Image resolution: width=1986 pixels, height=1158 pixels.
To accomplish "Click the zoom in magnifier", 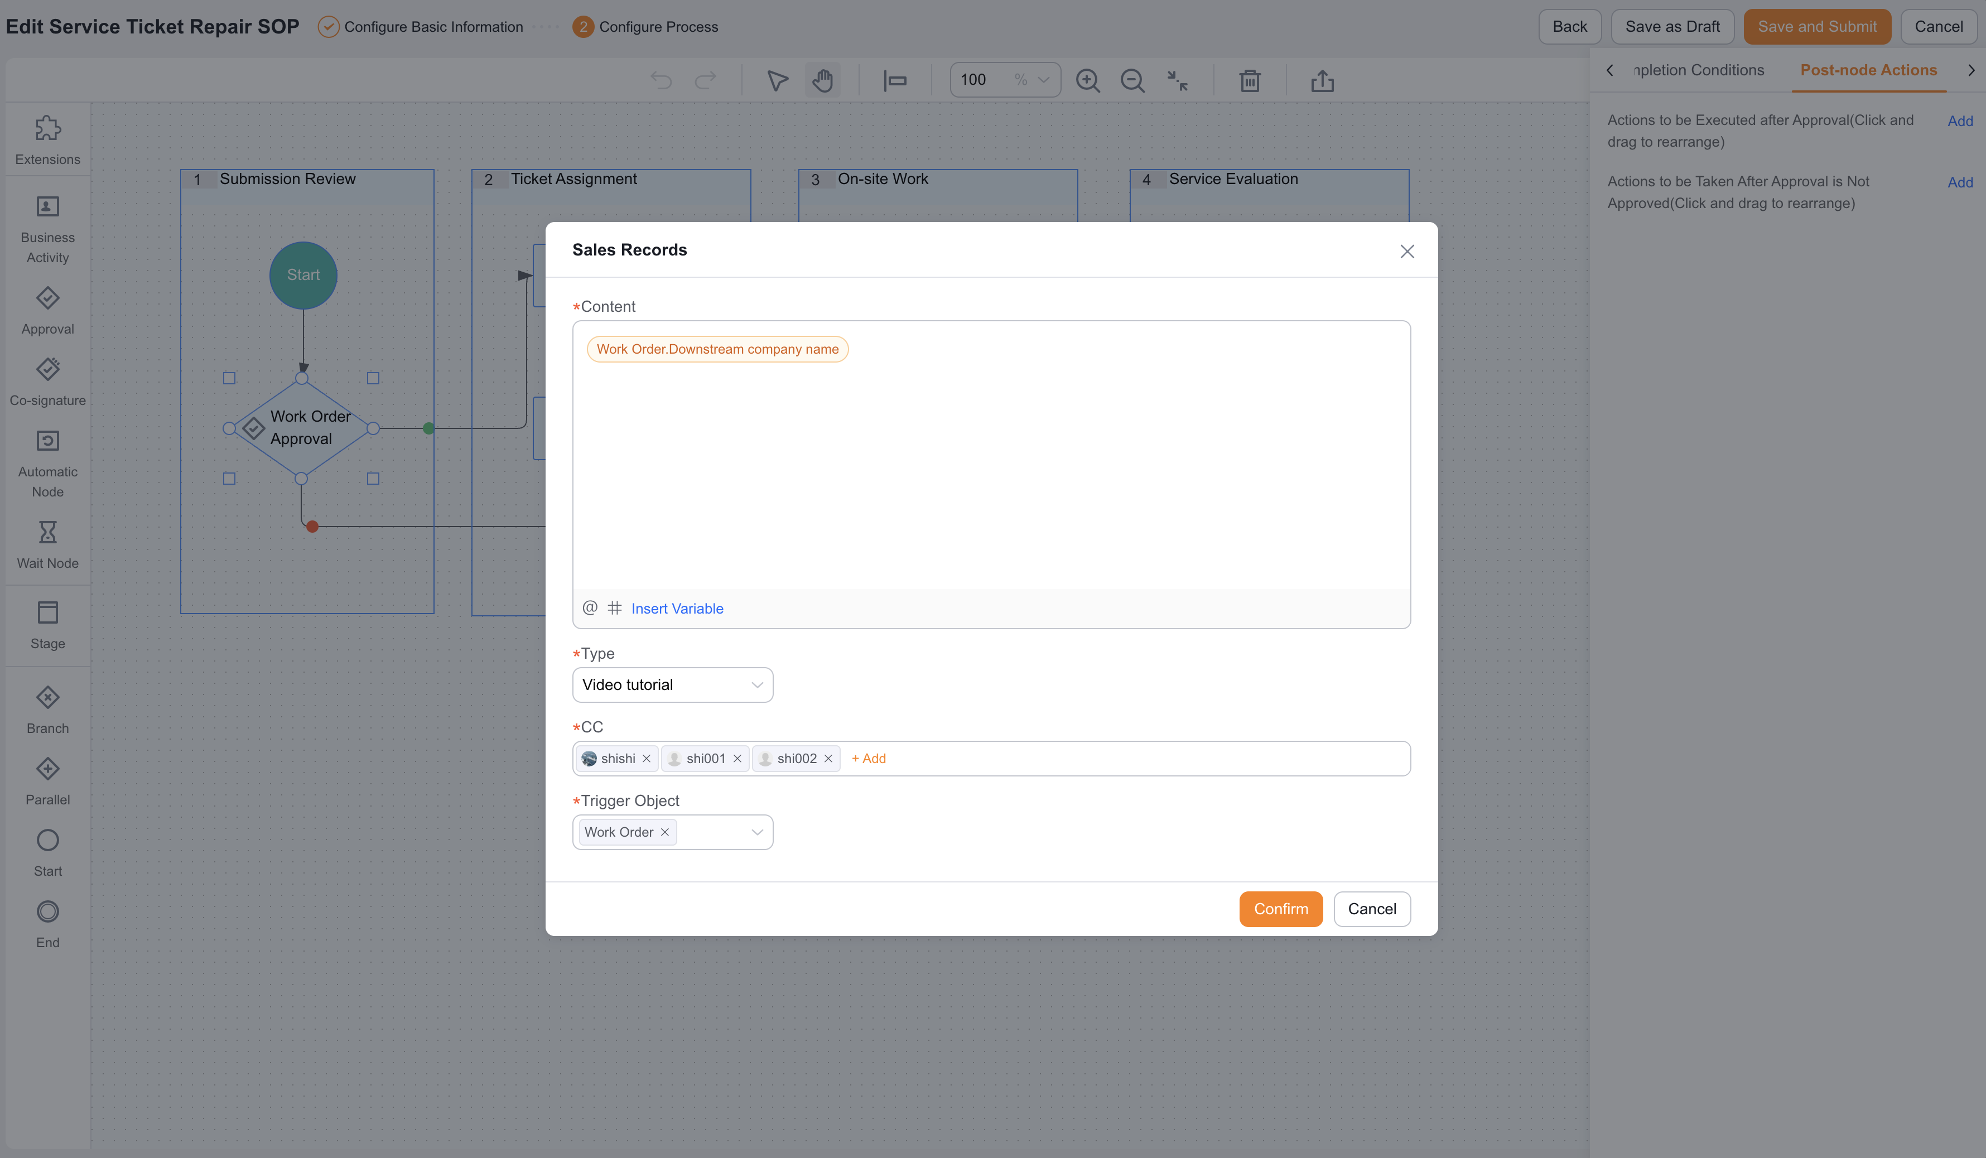I will point(1088,80).
